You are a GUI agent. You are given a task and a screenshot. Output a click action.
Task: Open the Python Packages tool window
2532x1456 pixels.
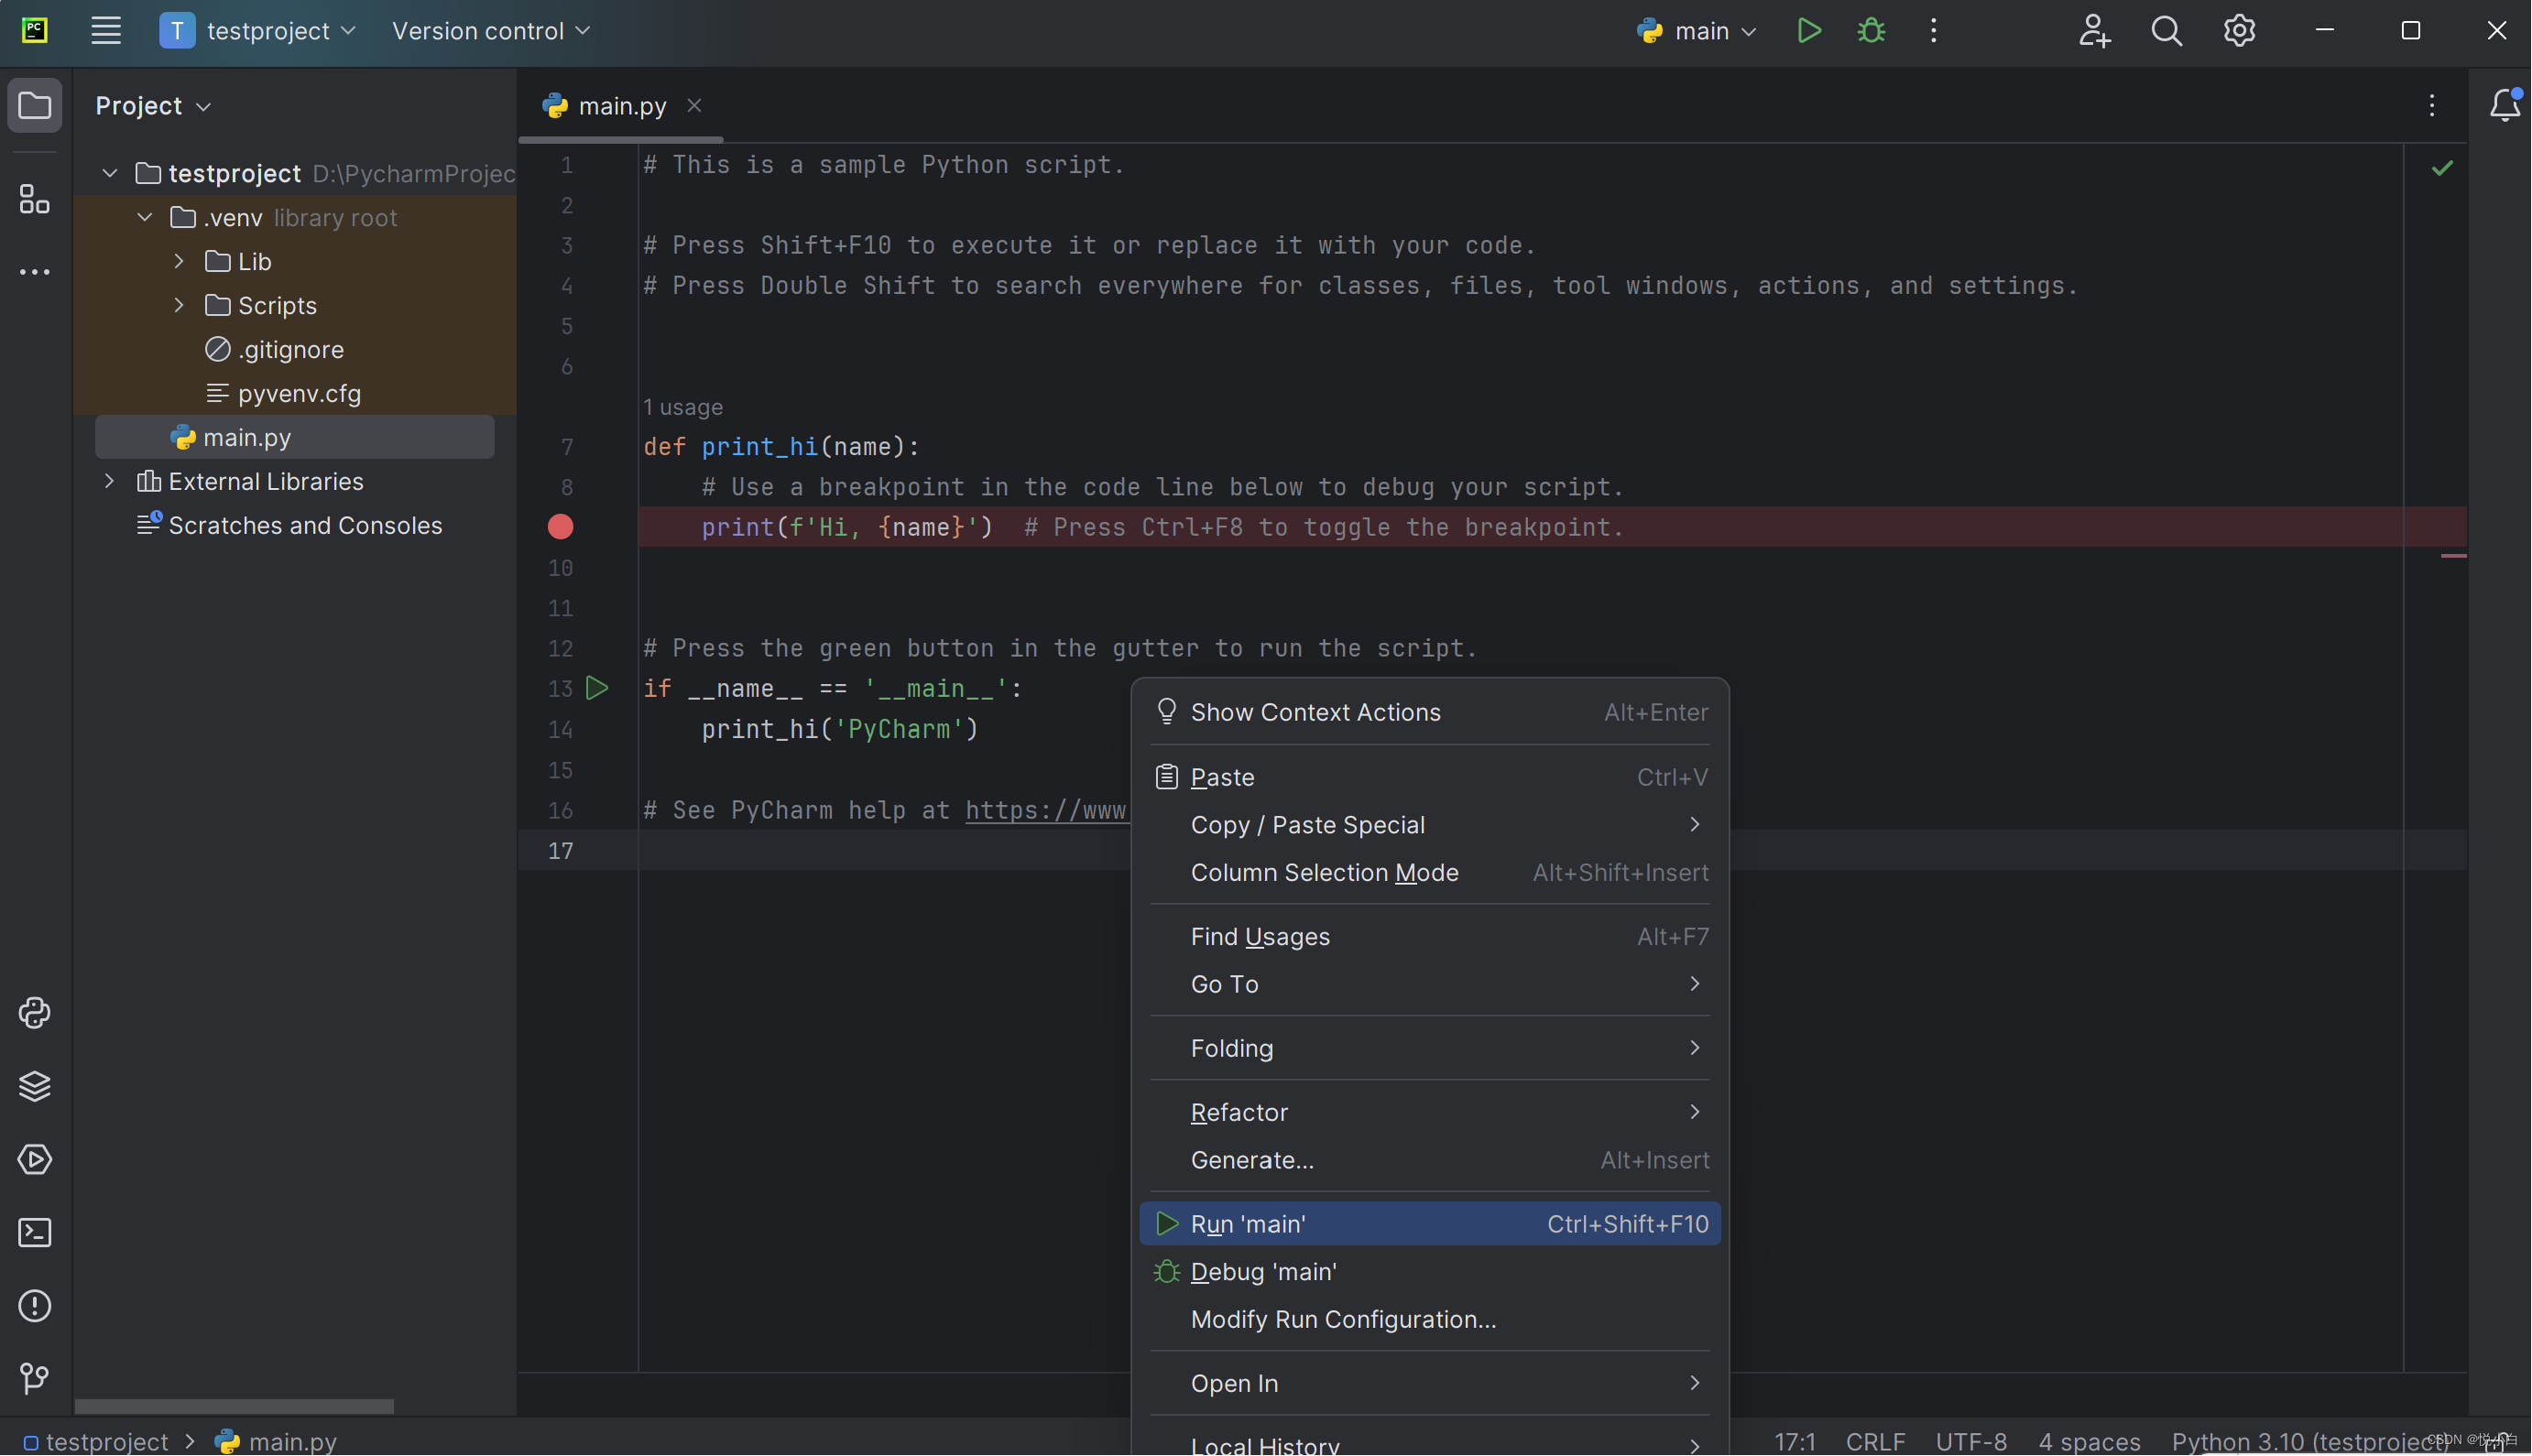[35, 1086]
